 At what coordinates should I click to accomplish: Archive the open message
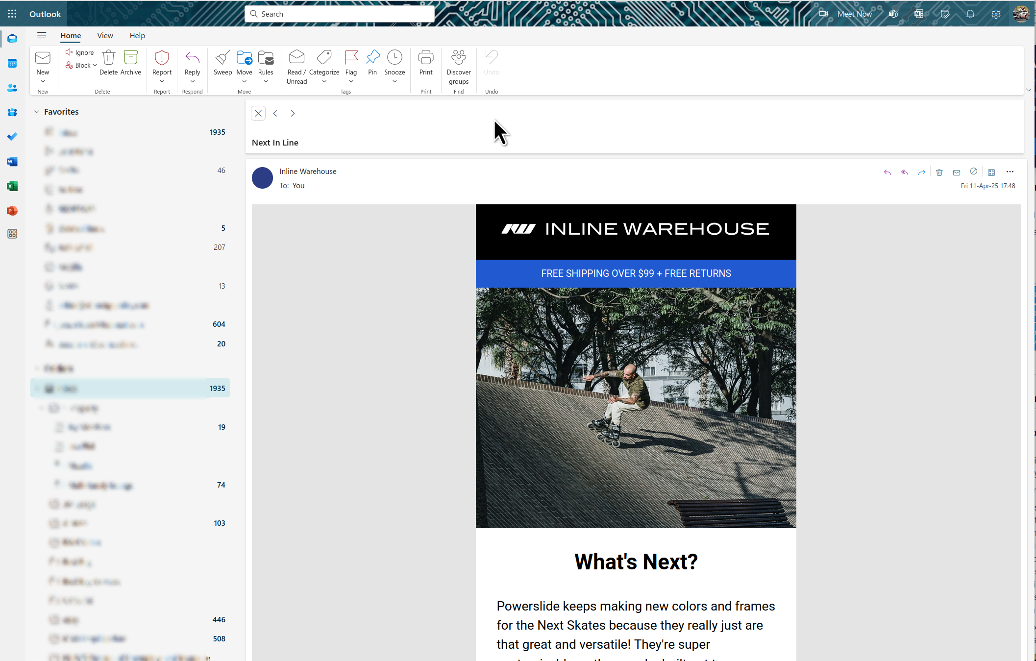click(130, 58)
